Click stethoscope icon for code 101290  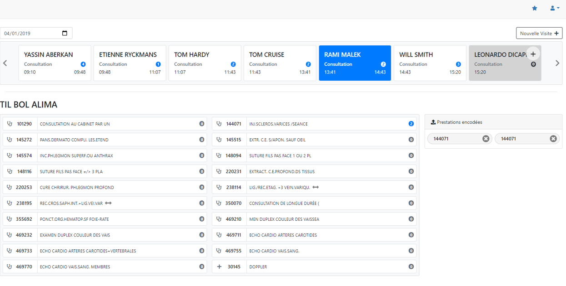click(x=10, y=124)
